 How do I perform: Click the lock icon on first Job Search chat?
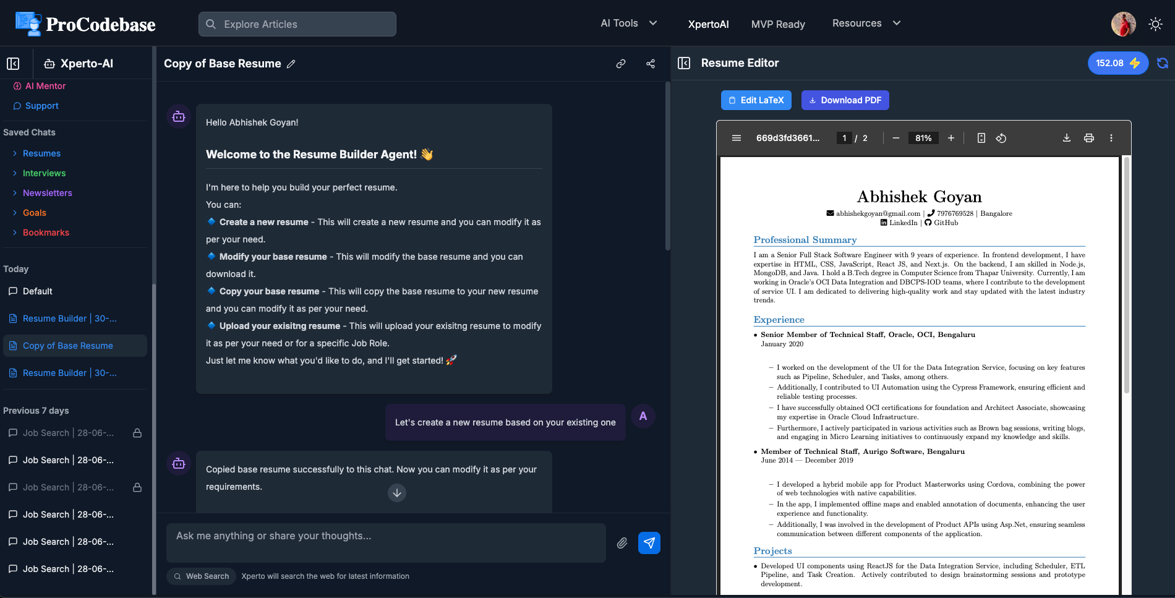pyautogui.click(x=137, y=433)
